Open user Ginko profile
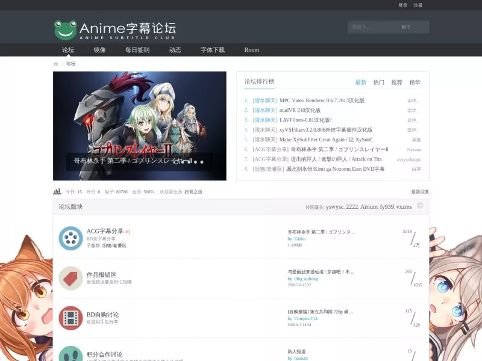The height and width of the screenshot is (361, 482). (300, 239)
